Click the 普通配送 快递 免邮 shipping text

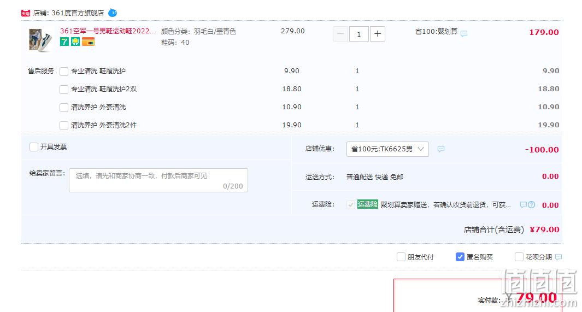(375, 177)
